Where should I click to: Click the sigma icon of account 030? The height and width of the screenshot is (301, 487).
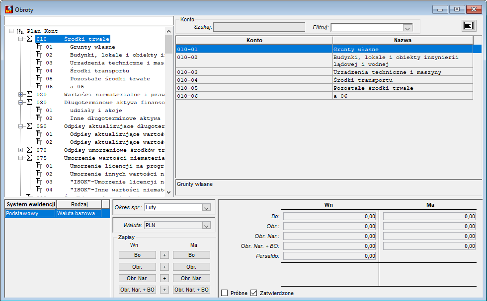29,102
